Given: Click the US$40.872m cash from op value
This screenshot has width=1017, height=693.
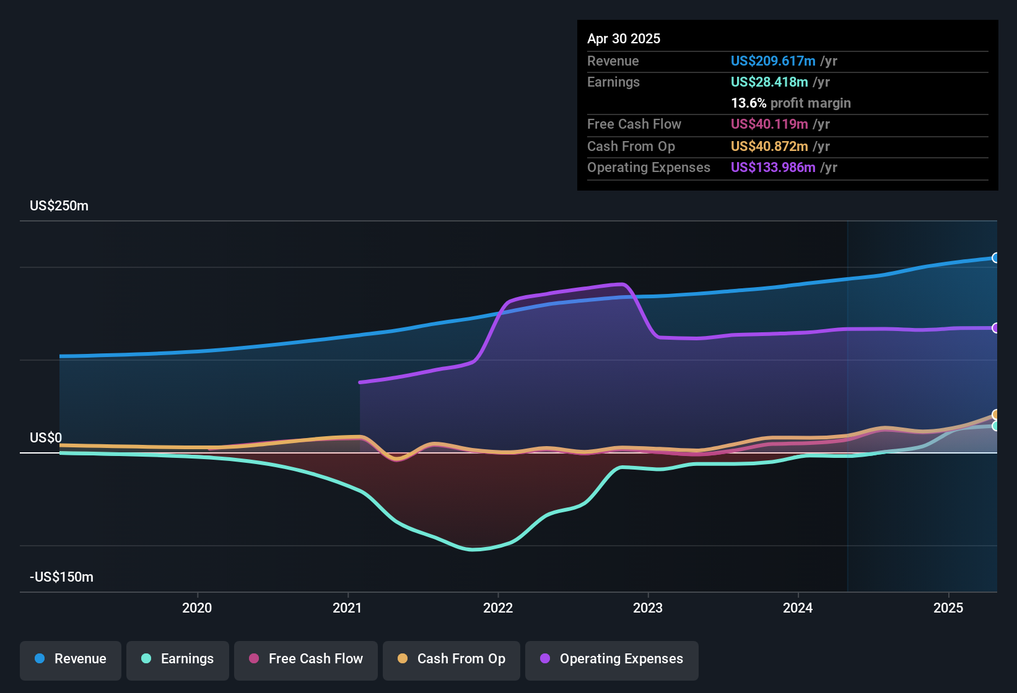Looking at the screenshot, I should 769,146.
